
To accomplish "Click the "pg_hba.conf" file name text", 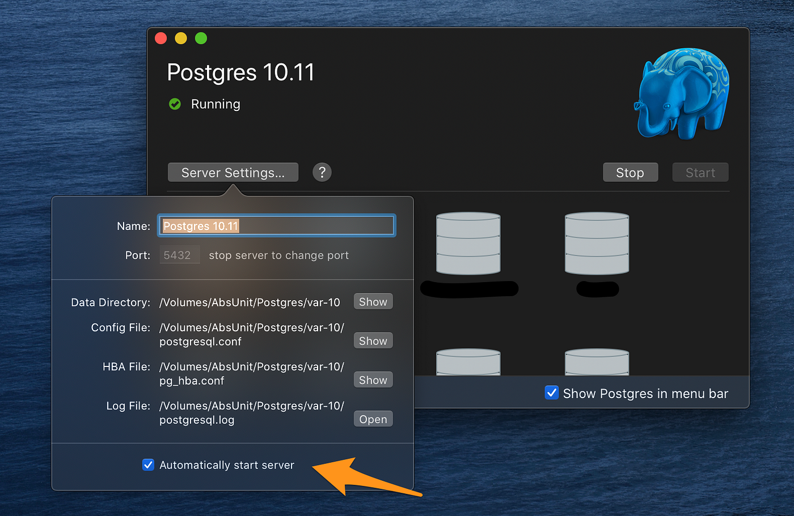I will [x=192, y=381].
